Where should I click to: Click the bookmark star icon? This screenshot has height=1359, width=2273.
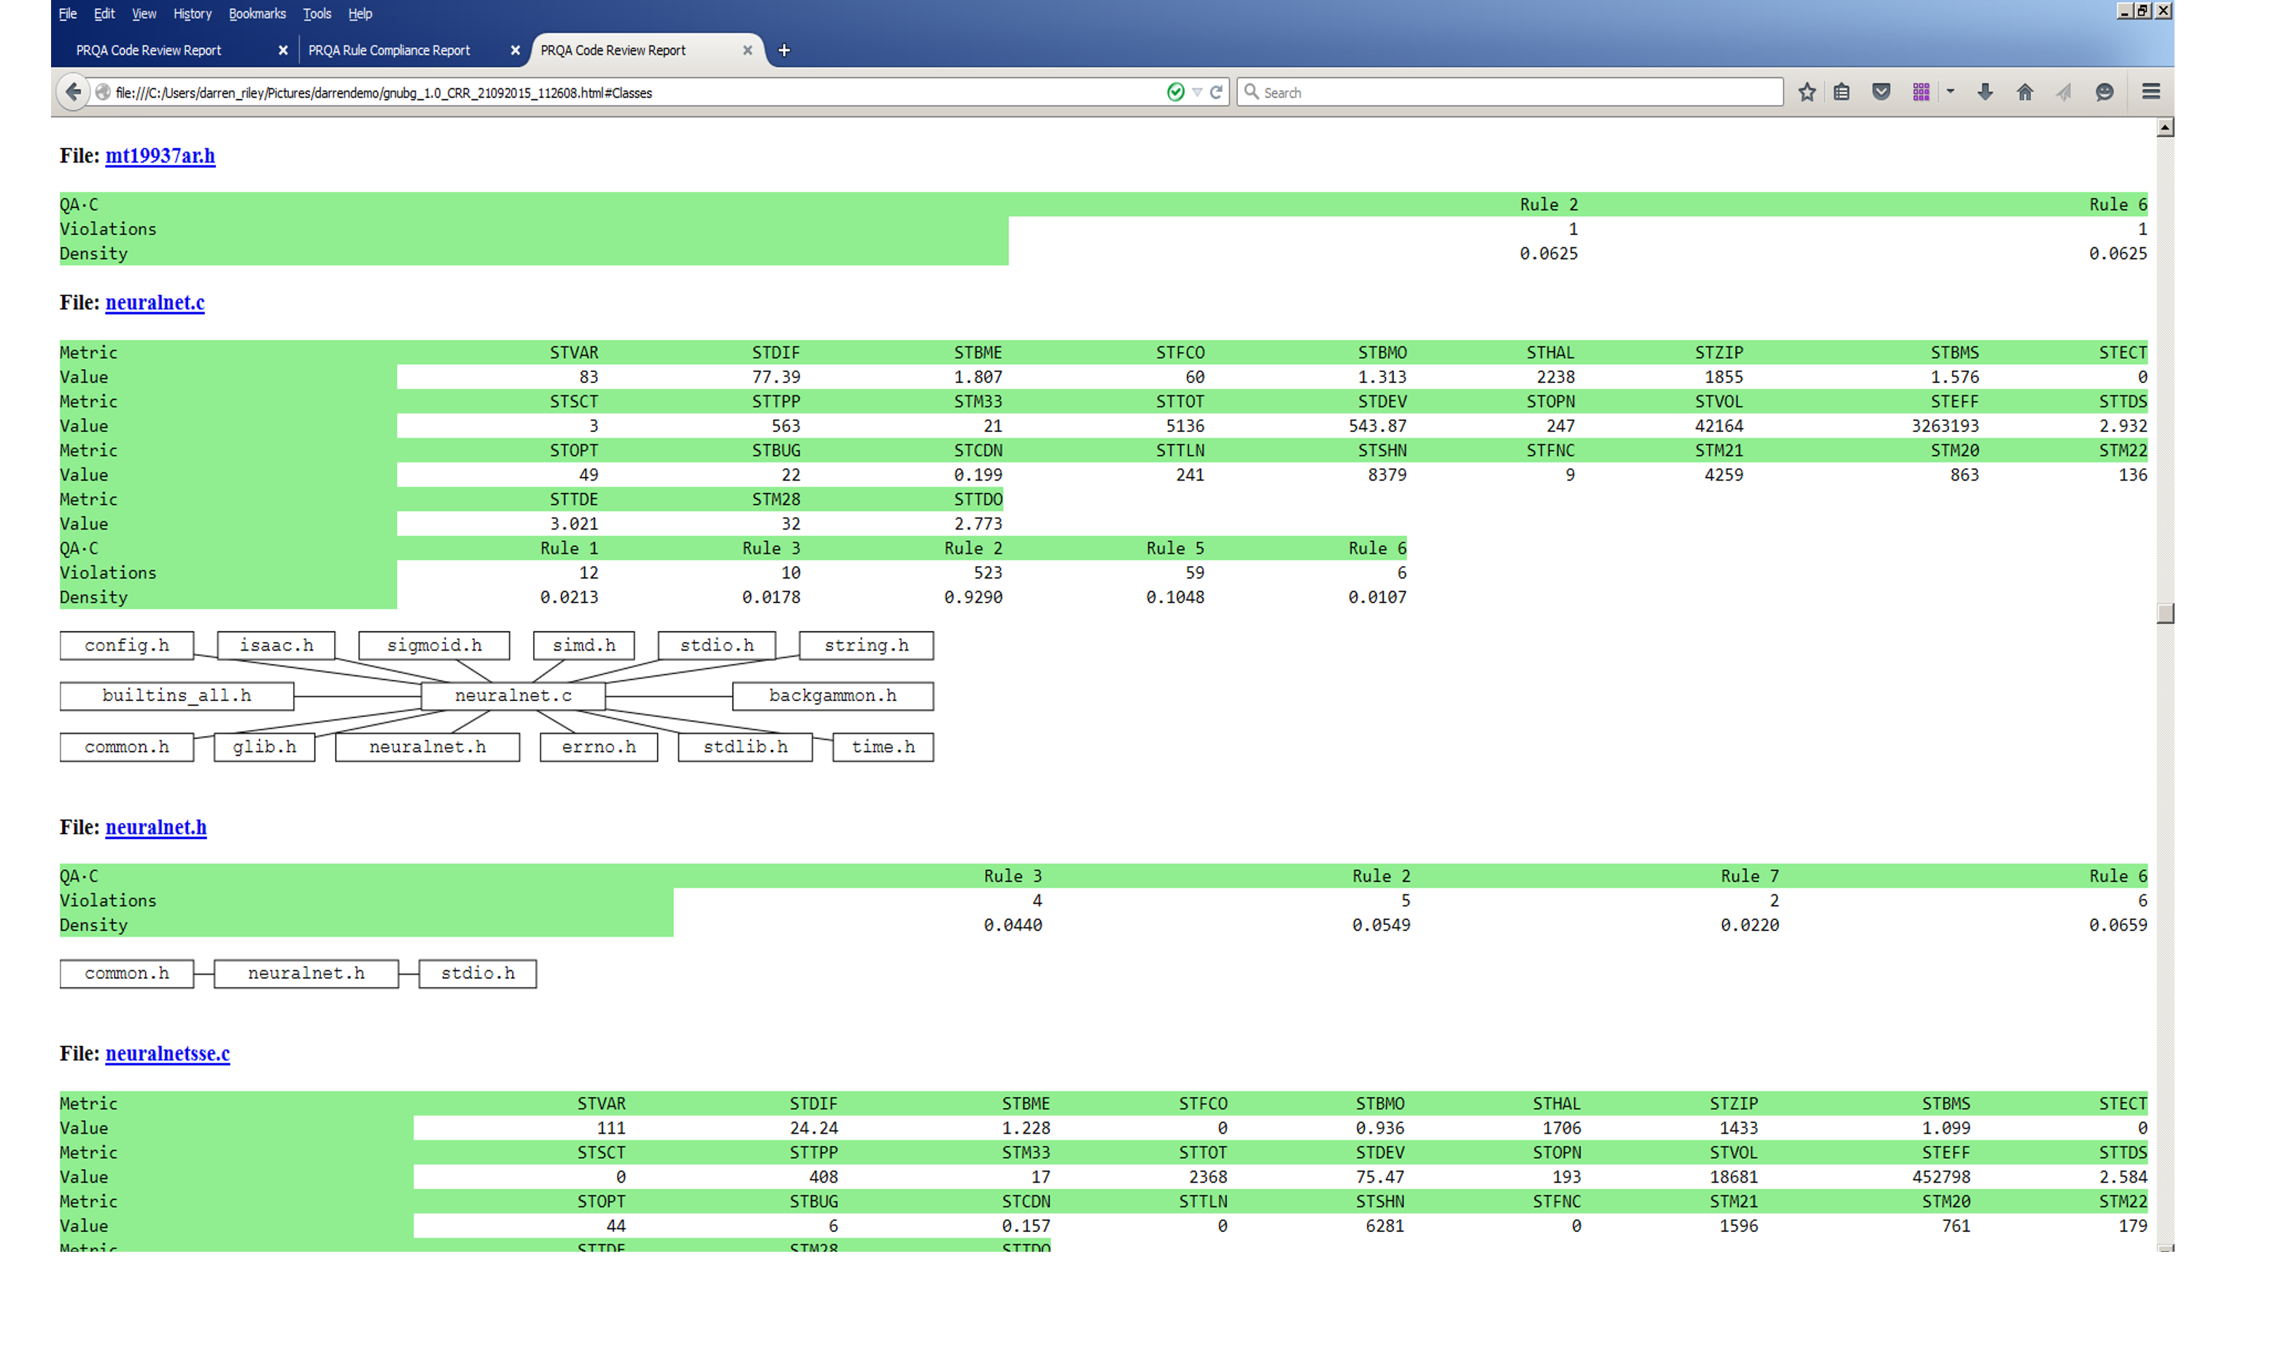pos(1806,93)
